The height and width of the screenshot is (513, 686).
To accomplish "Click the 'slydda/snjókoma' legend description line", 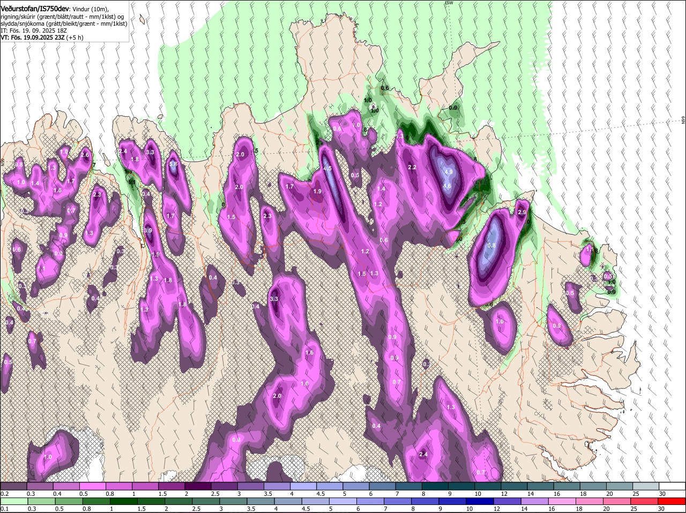I will [x=64, y=24].
